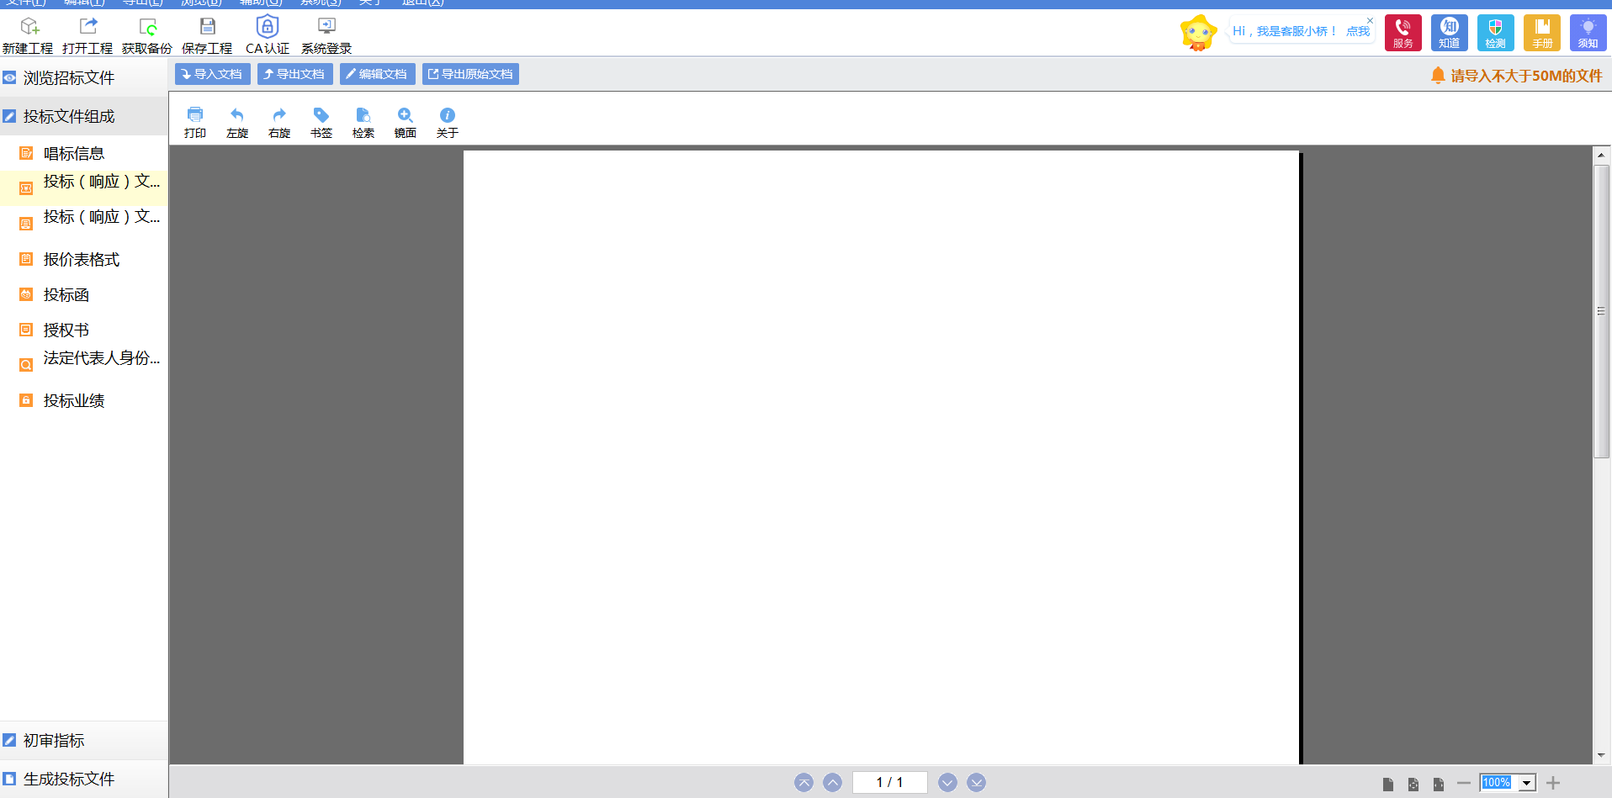The width and height of the screenshot is (1612, 798).
Task: Save the project with 保存工程
Action: (207, 35)
